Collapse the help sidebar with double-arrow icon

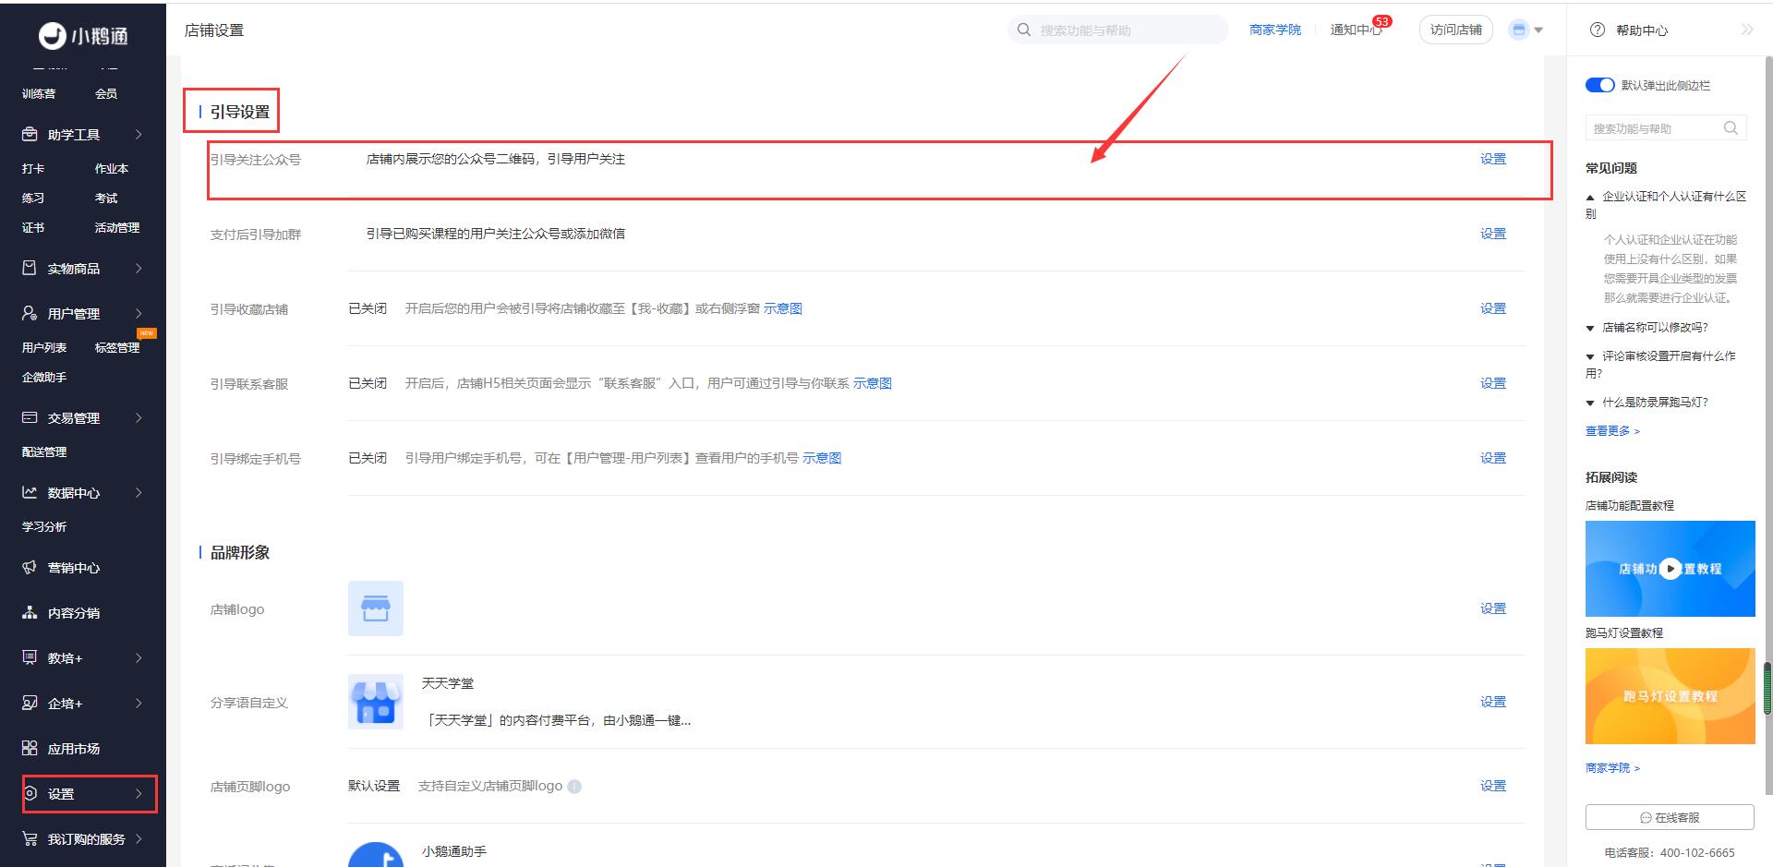(x=1746, y=30)
